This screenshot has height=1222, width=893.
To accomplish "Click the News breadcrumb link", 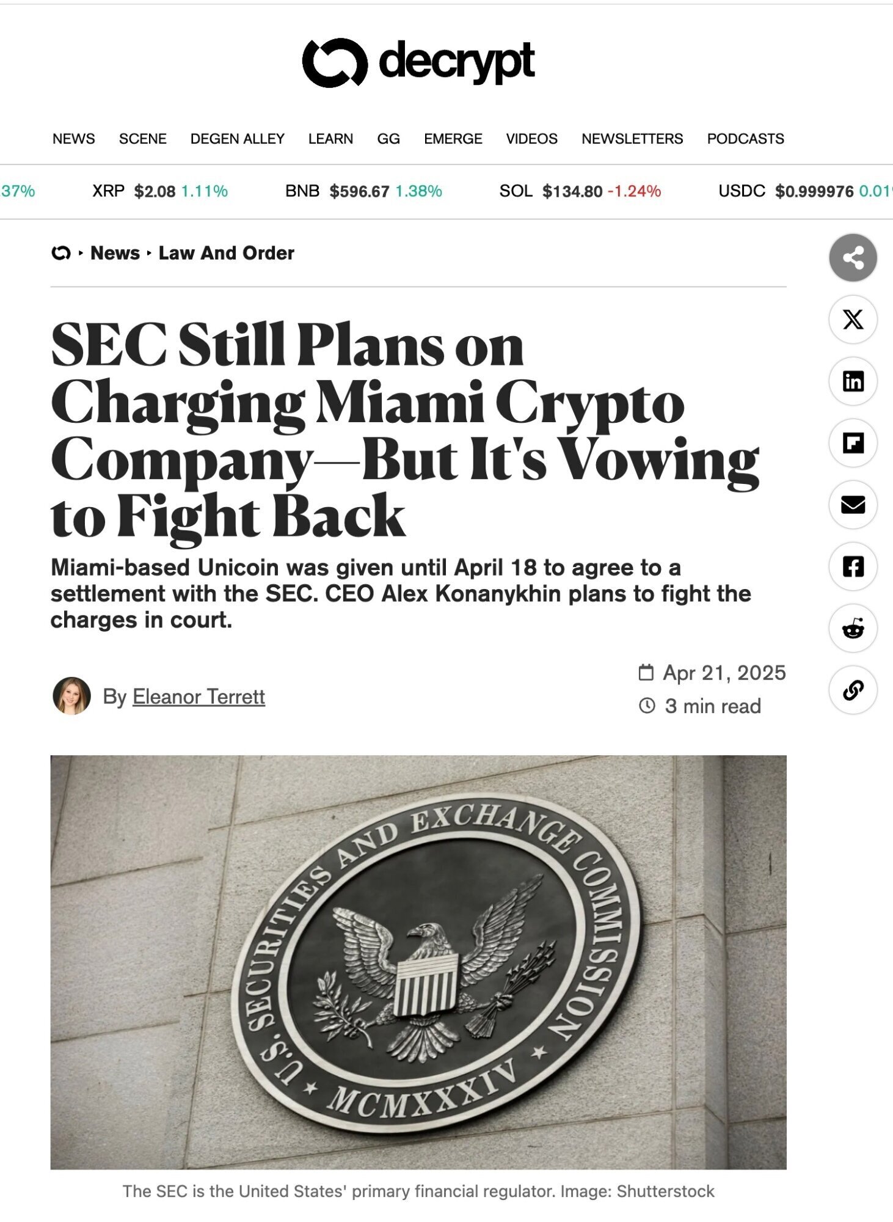I will pyautogui.click(x=115, y=253).
